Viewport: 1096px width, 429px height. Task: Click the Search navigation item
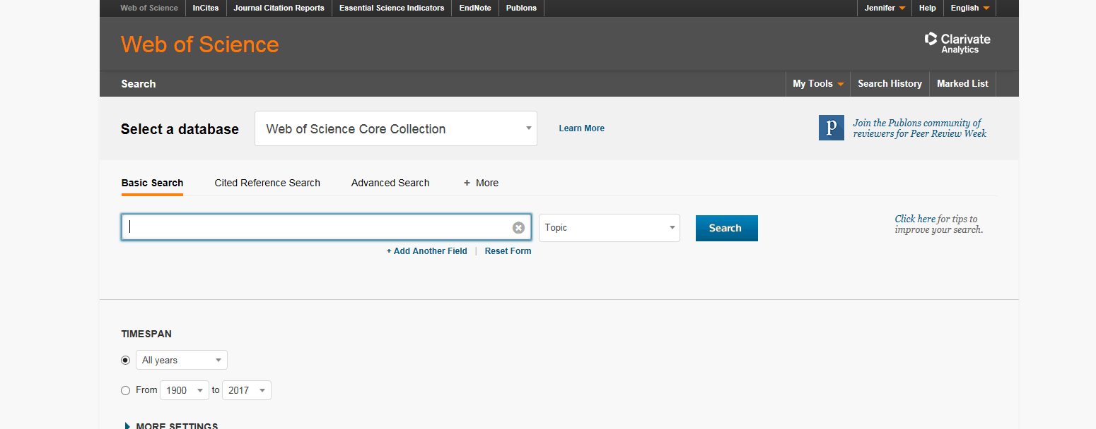[139, 83]
